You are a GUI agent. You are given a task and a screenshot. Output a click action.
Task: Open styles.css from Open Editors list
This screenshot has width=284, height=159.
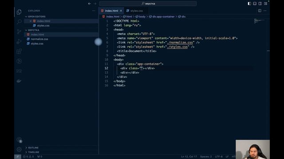(x=43, y=26)
